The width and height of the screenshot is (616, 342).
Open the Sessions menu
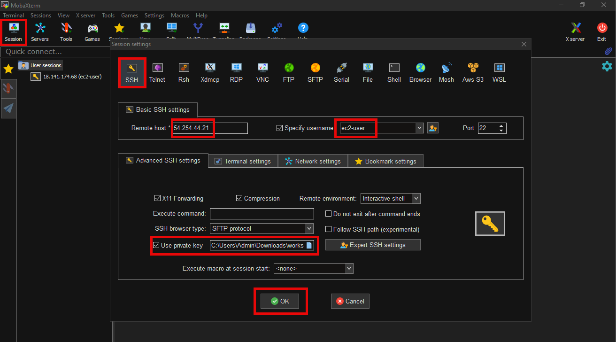41,16
